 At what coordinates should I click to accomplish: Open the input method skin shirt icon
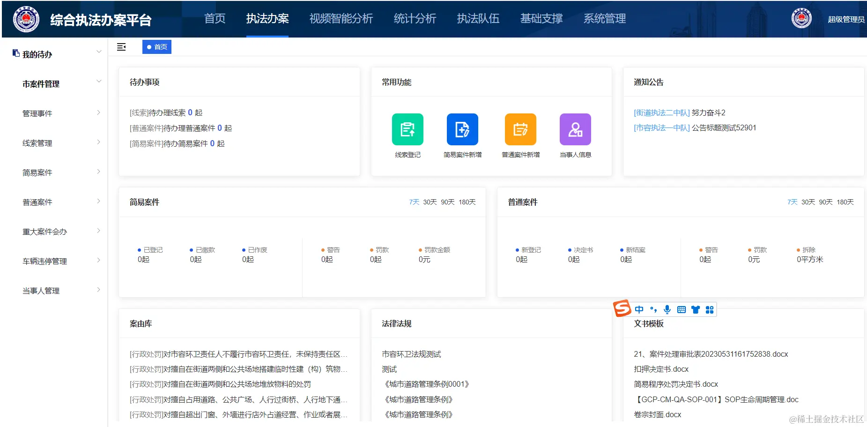tap(696, 309)
